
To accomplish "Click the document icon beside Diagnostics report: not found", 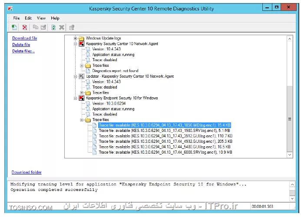I will (88, 71).
